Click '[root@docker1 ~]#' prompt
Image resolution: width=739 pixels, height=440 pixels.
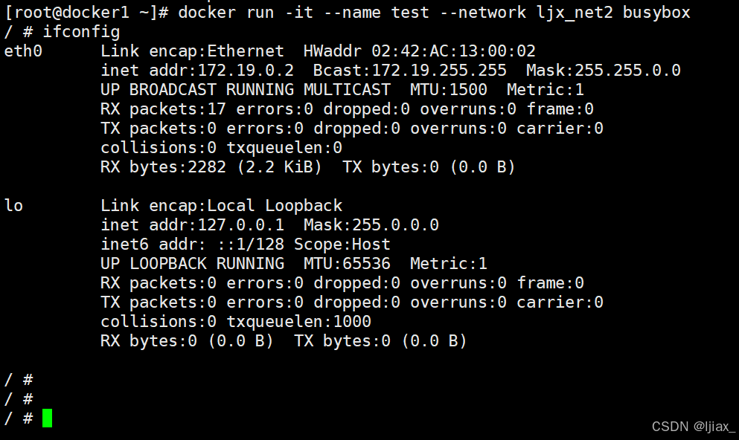(86, 13)
